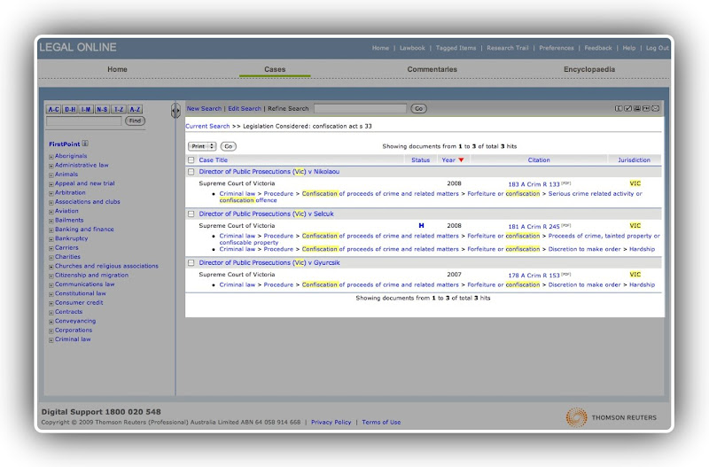Image resolution: width=709 pixels, height=467 pixels.
Task: Expand the Criminal law tree node
Action: pos(51,339)
